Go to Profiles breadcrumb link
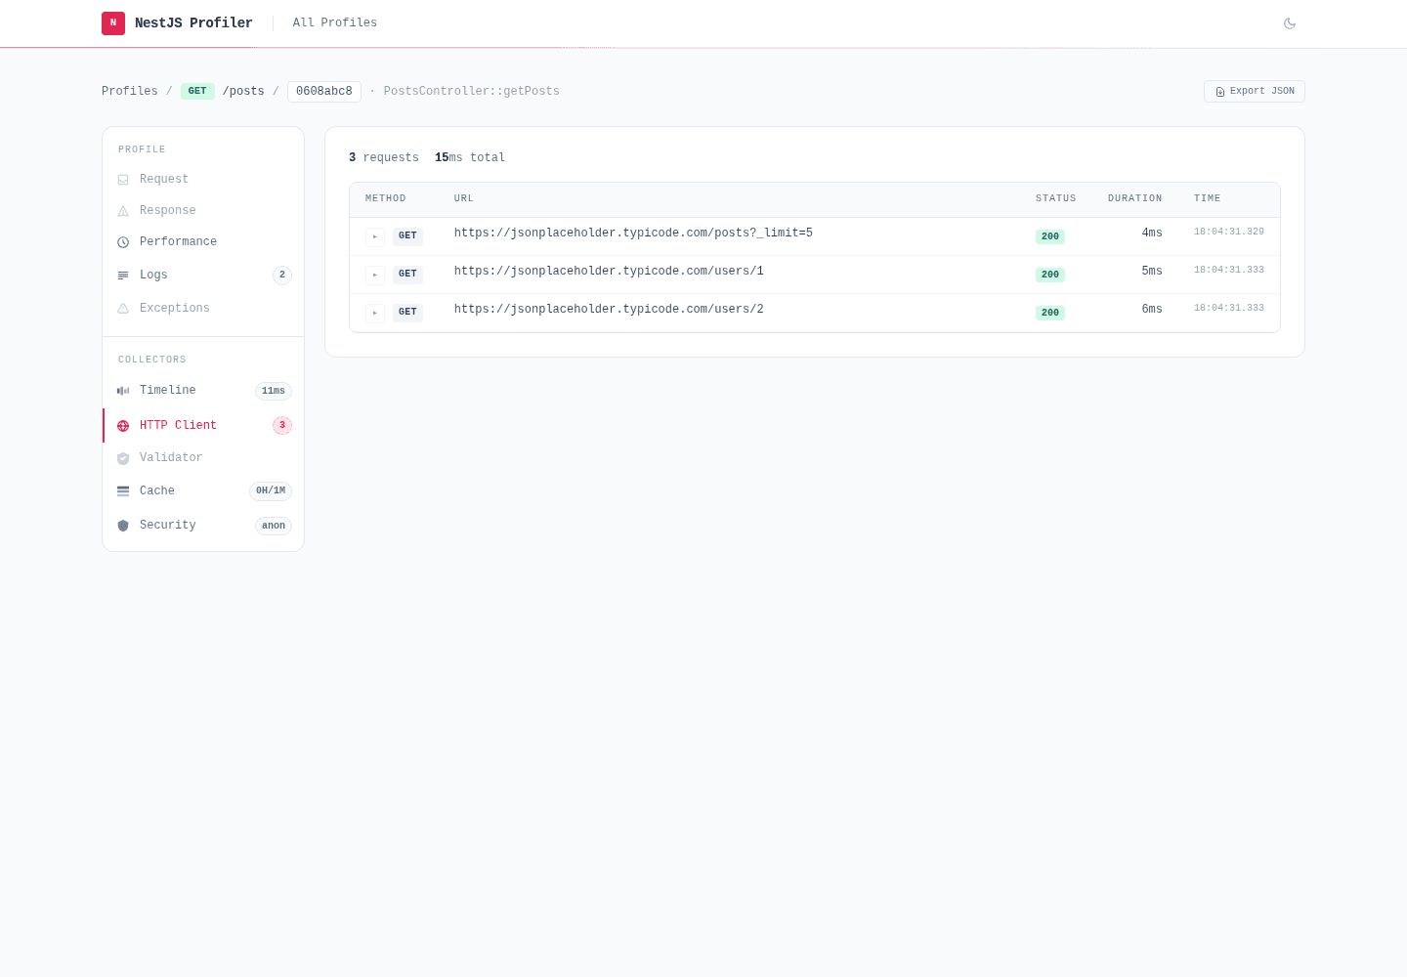Image resolution: width=1407 pixels, height=977 pixels. [x=130, y=91]
